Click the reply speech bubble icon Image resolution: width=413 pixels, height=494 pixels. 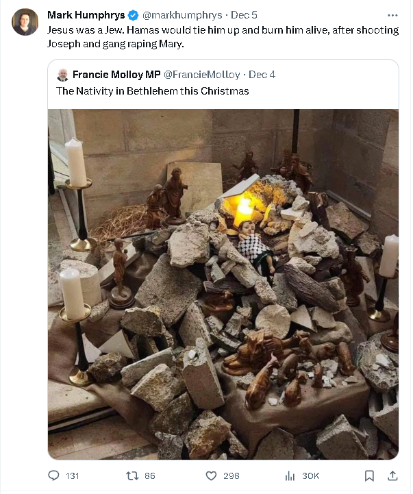pyautogui.click(x=55, y=476)
